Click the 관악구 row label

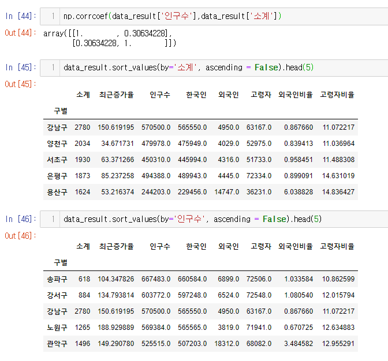[57, 344]
